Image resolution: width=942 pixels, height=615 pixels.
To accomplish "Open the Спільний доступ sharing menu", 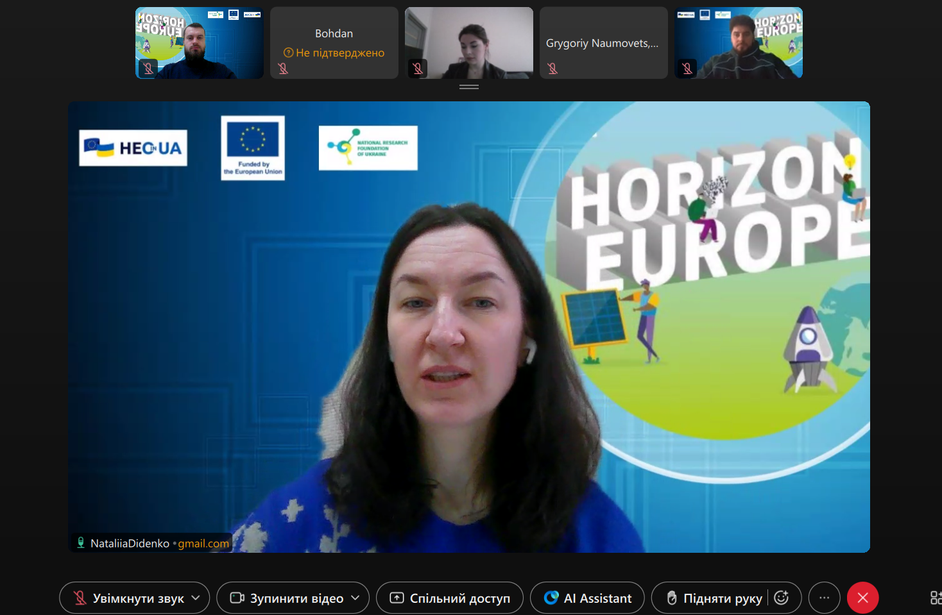I will tap(450, 598).
